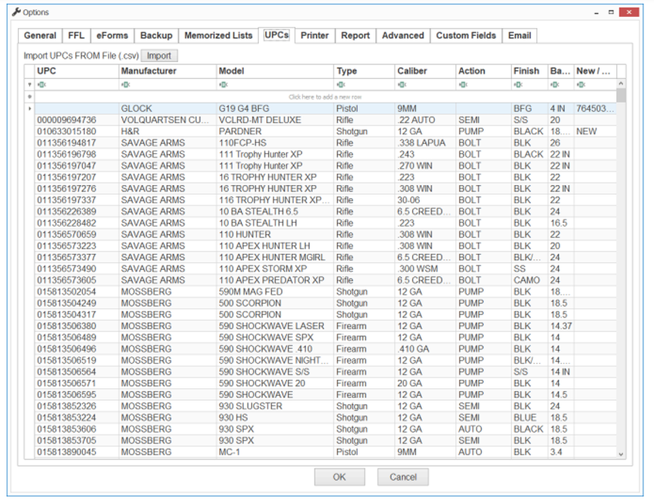654x502 pixels.
Task: Click the CAMO finish cell
Action: point(530,280)
